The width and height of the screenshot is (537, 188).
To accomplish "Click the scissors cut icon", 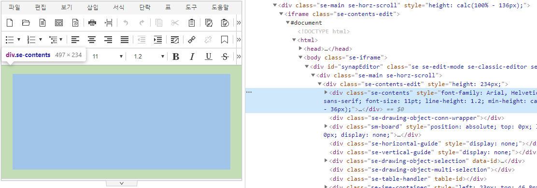I will pyautogui.click(x=175, y=23).
